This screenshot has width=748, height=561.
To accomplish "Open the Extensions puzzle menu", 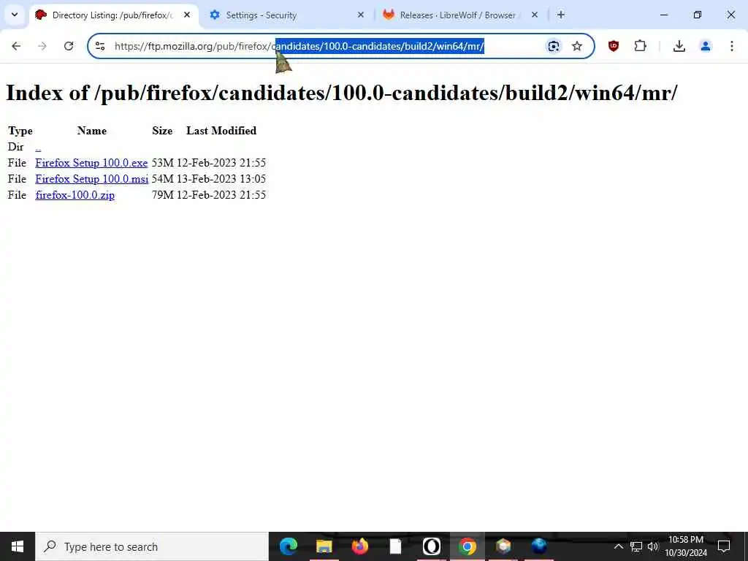I will point(640,46).
